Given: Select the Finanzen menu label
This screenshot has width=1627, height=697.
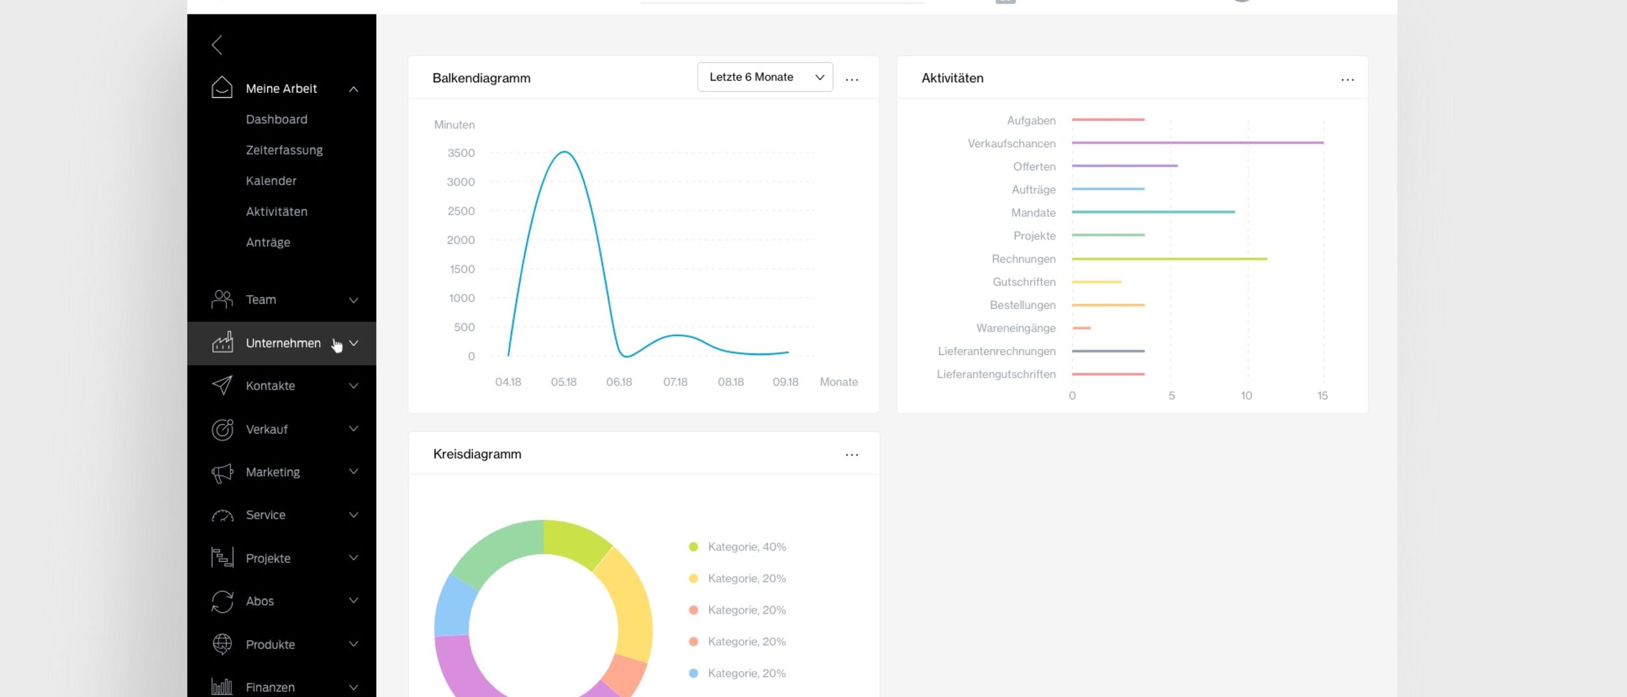Looking at the screenshot, I should (x=270, y=687).
